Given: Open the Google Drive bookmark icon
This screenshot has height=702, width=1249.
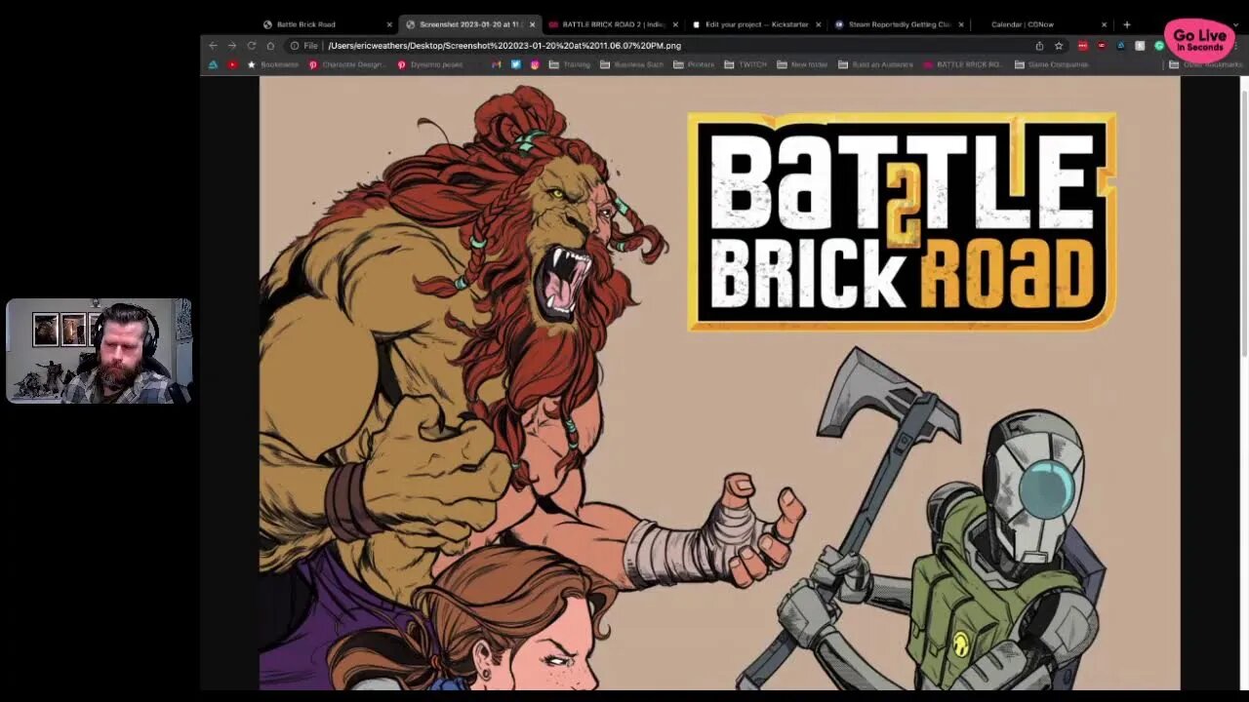Looking at the screenshot, I should pos(214,64).
